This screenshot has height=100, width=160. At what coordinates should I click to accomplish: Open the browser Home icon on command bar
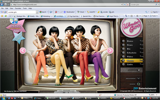126,16
